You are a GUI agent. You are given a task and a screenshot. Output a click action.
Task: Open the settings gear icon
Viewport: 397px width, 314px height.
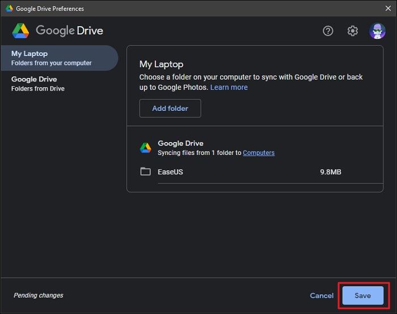[x=353, y=31]
